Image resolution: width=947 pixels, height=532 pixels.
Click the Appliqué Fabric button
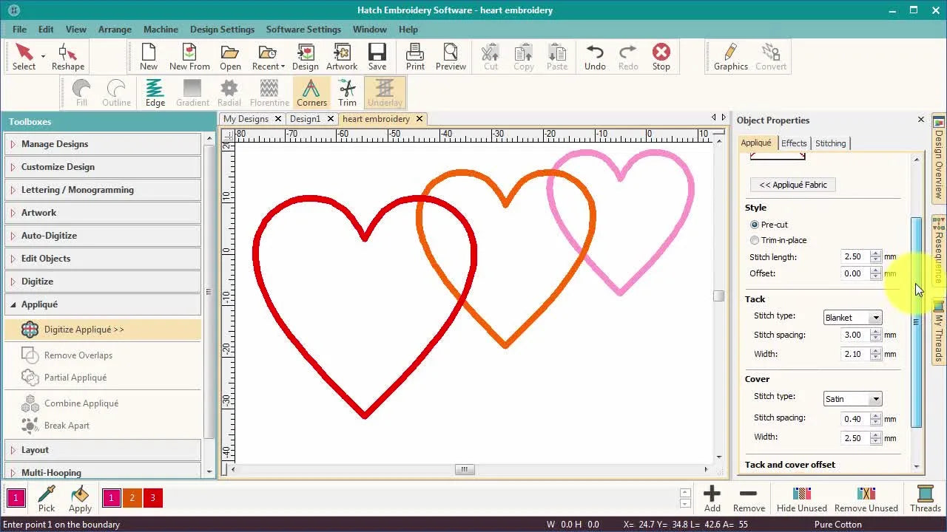pyautogui.click(x=793, y=185)
